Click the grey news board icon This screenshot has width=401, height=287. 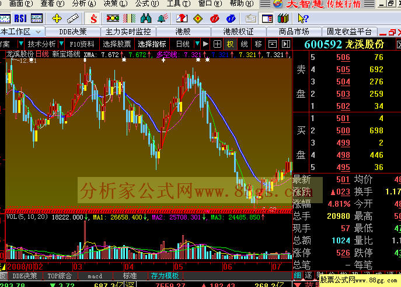[251, 19]
